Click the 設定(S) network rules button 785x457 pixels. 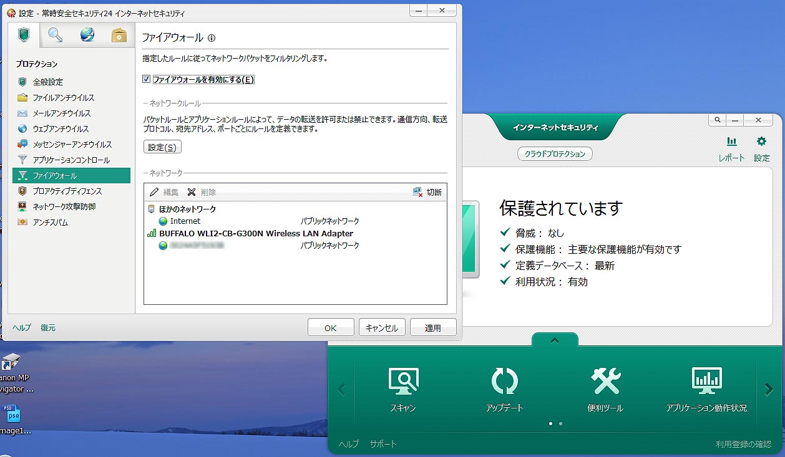point(162,147)
